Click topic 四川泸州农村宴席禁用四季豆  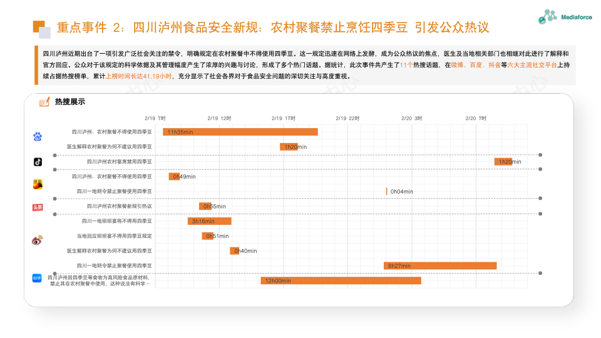pos(119,162)
